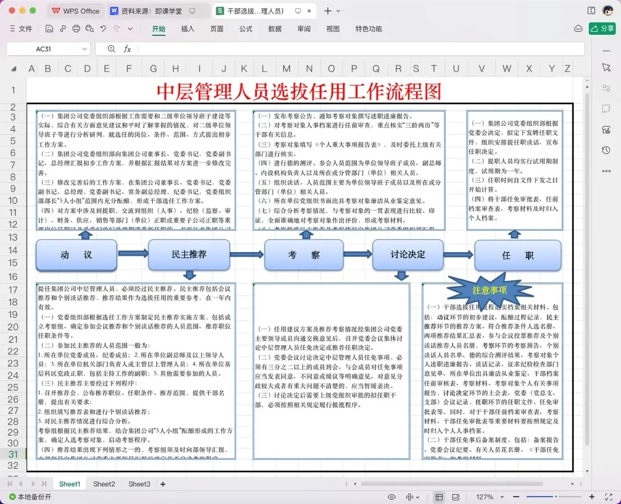
Task: Switch to Sheet1 tab
Action: point(70,484)
